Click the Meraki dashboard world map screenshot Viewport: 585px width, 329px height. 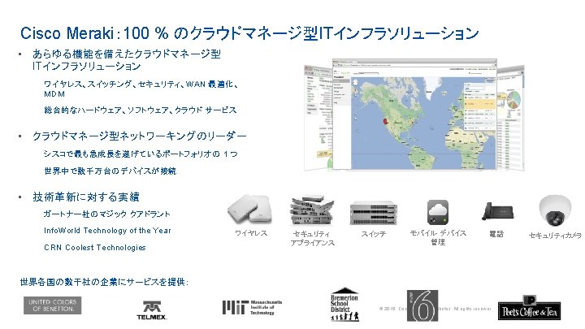pos(414,115)
